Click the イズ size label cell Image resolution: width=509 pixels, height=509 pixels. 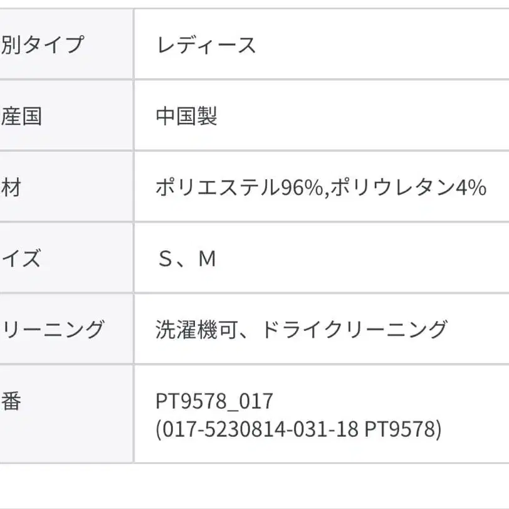pyautogui.click(x=21, y=259)
